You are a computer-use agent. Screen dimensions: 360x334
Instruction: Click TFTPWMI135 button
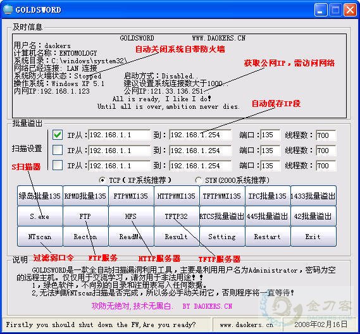click(222, 196)
